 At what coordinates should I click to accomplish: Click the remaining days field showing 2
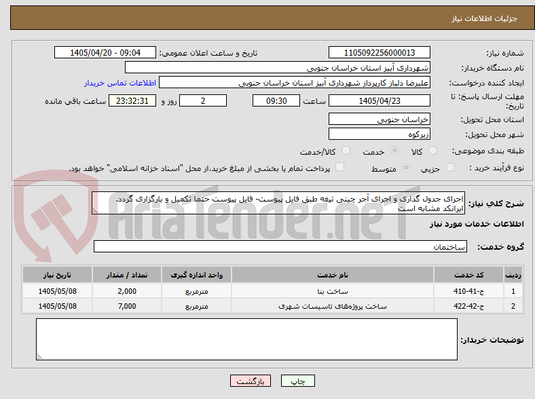pos(203,100)
